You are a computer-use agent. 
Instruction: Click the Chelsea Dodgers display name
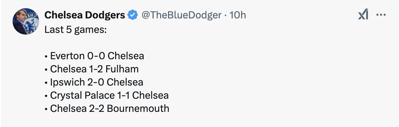pyautogui.click(x=85, y=15)
